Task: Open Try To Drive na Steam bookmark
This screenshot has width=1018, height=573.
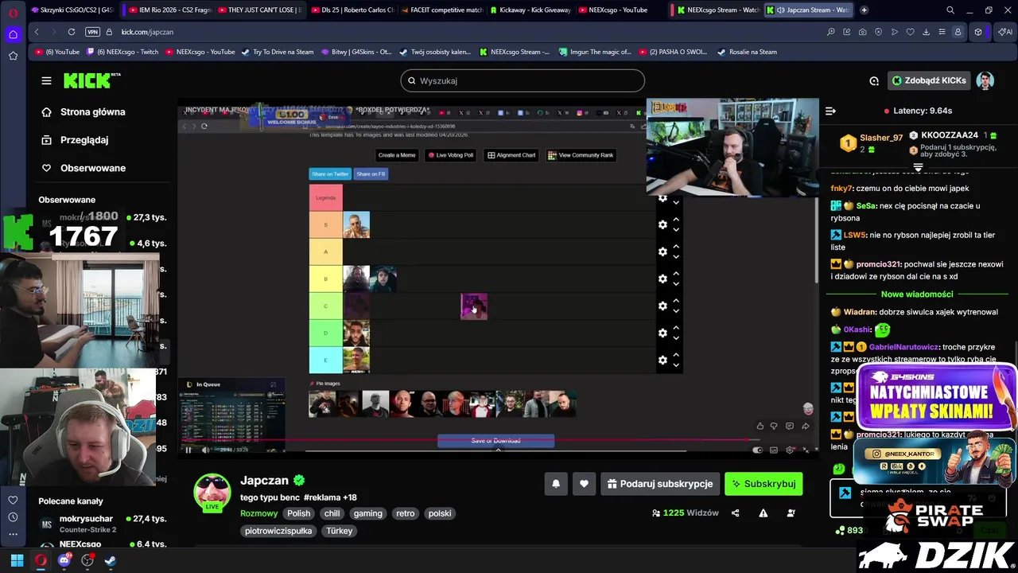Action: click(277, 52)
